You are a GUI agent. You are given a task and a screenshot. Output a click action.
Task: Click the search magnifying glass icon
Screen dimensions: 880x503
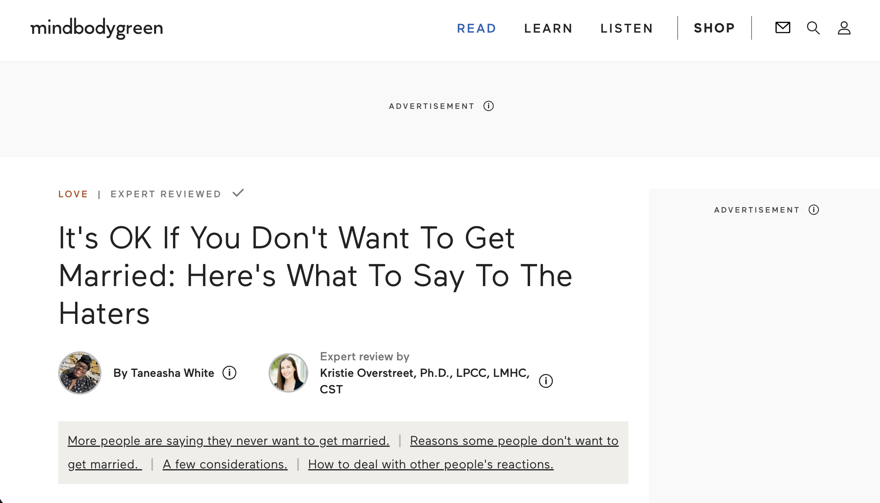[x=813, y=28]
